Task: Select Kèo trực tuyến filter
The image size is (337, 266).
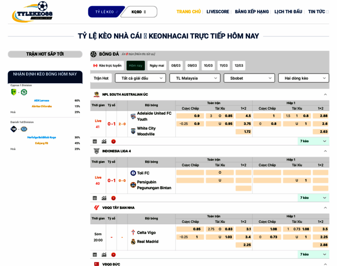Action: (x=107, y=66)
